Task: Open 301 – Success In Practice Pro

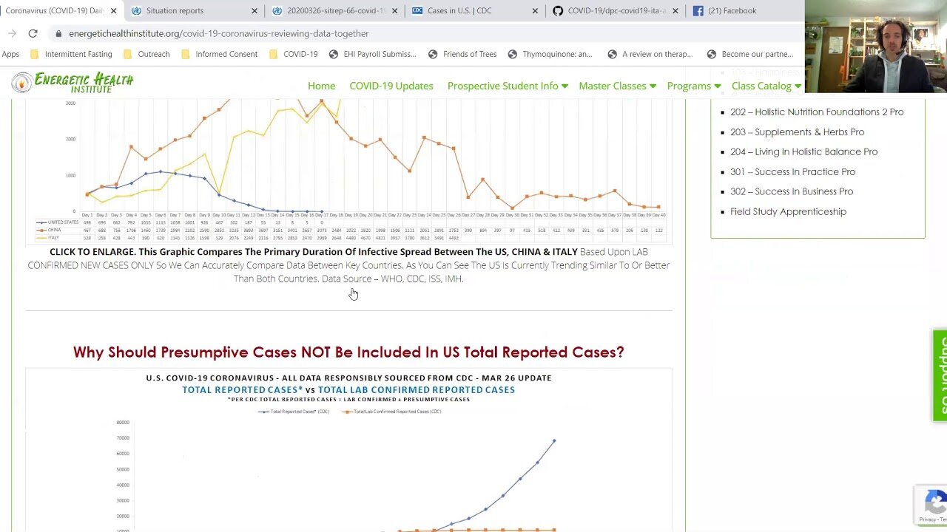Action: tap(792, 172)
